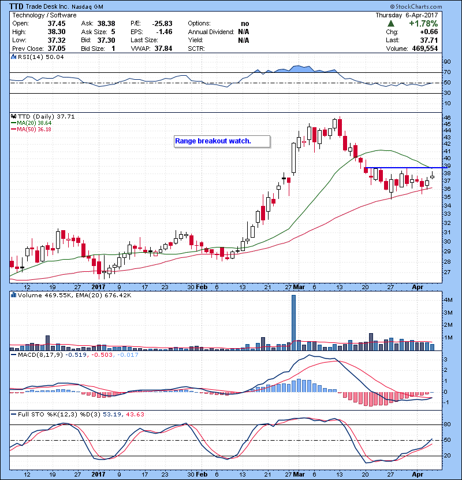Click the 90 RSI axis label
The height and width of the screenshot is (480, 462).
(x=447, y=61)
